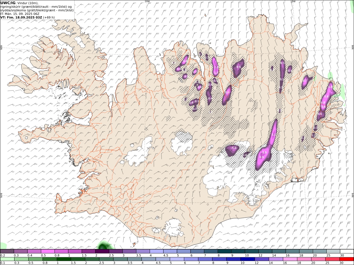The image size is (354, 265).
Task: Click the '0.1' label in the lower legend row
Action: coord(2,263)
